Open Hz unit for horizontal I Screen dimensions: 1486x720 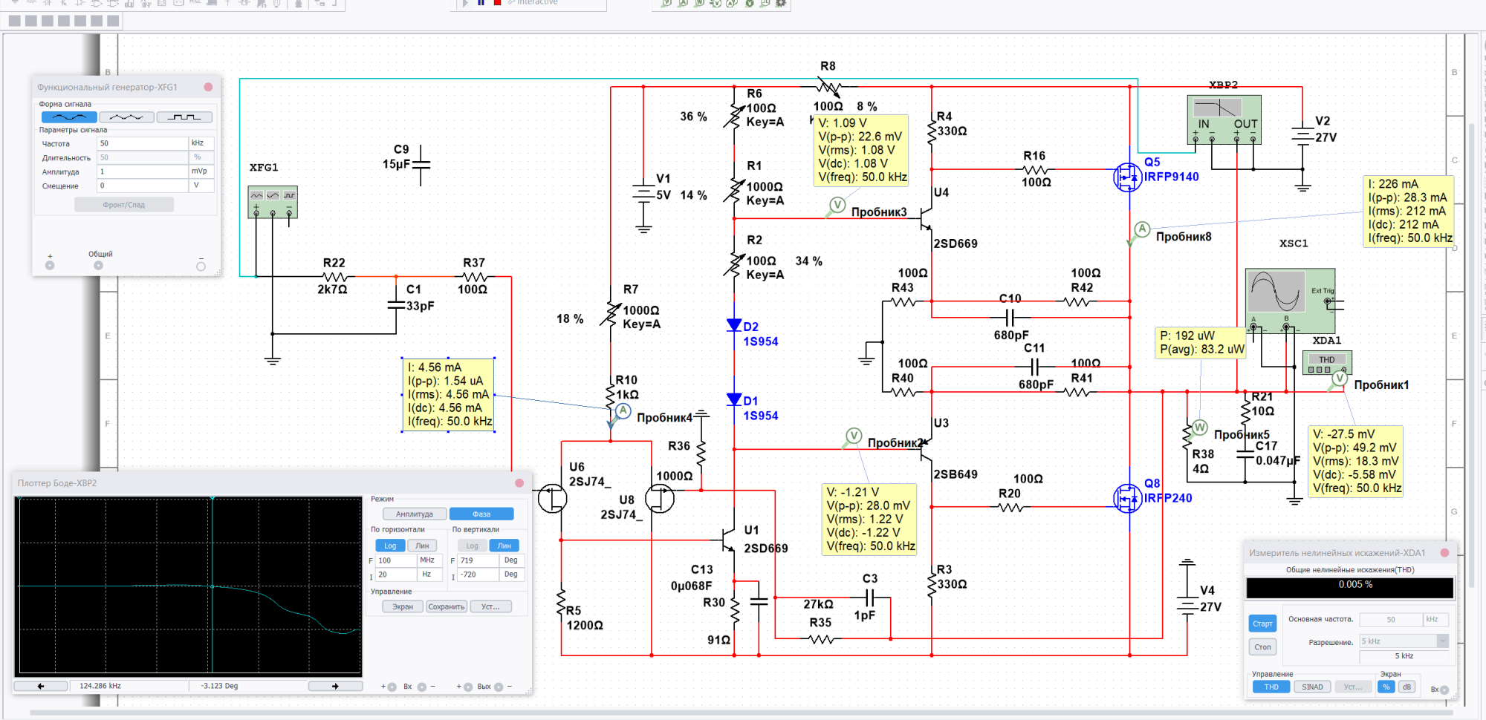tap(429, 575)
